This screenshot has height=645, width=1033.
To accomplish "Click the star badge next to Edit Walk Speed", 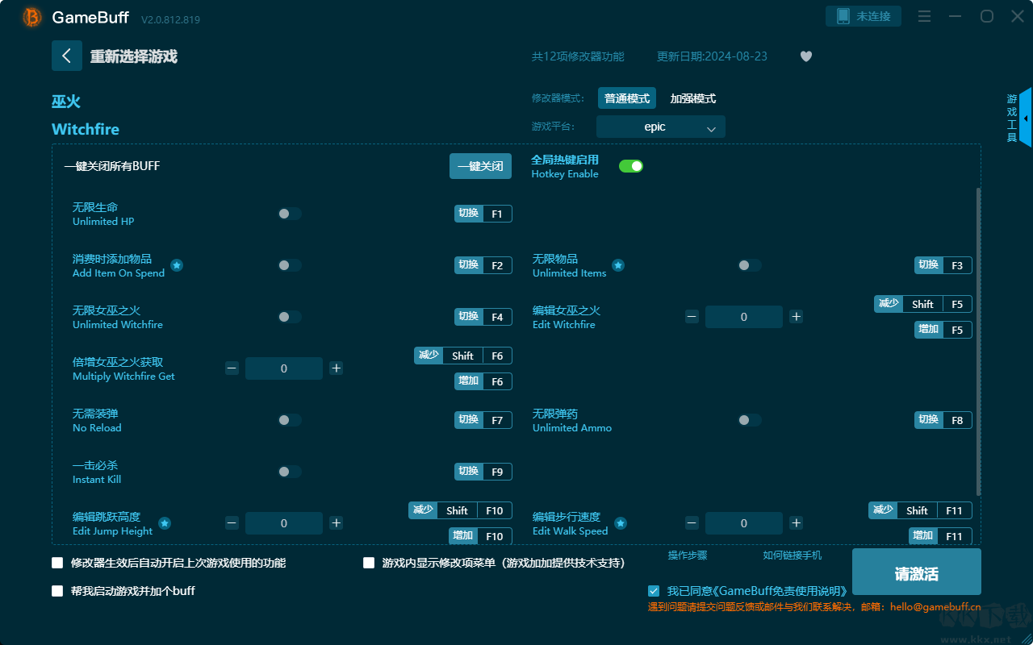I will click(x=621, y=523).
